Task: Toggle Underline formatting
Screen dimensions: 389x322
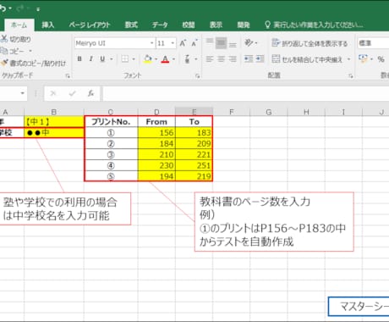Action: [102, 58]
